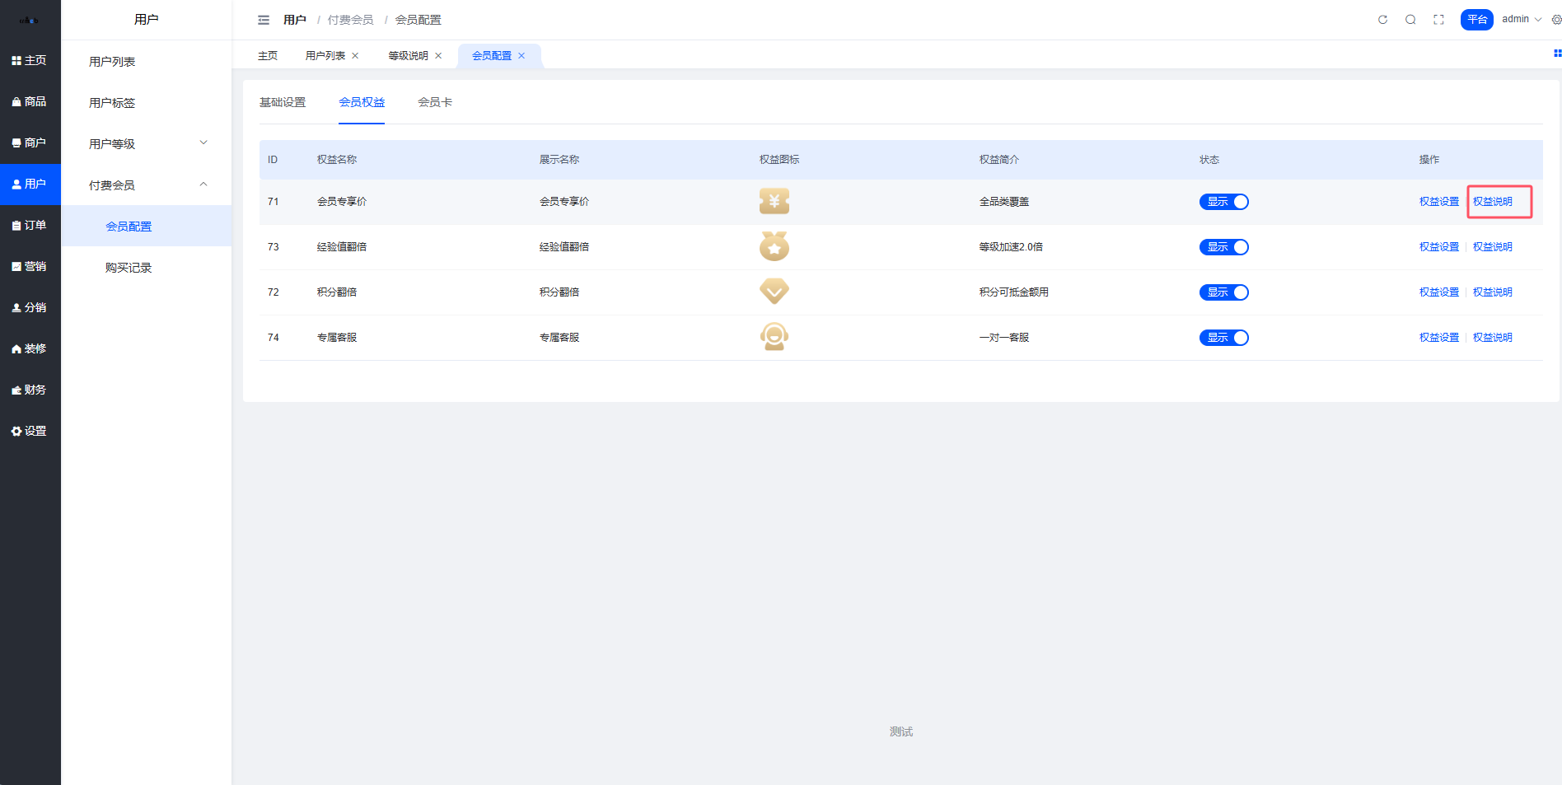Click the 会员专享价 benefit icon

(x=774, y=202)
